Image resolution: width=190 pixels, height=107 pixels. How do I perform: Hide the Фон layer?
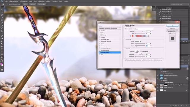coord(158,90)
